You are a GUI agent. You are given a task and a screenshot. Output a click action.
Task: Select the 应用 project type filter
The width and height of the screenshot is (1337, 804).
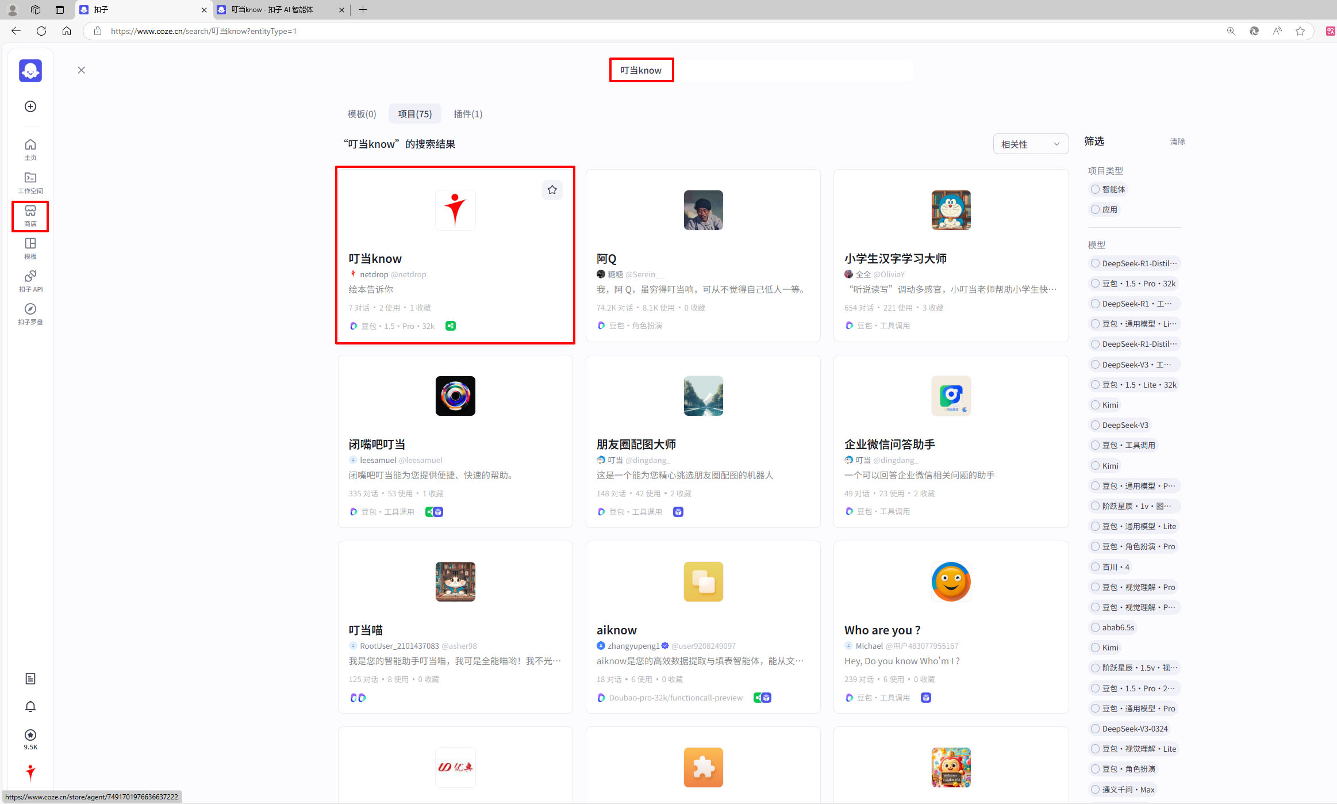tap(1104, 209)
